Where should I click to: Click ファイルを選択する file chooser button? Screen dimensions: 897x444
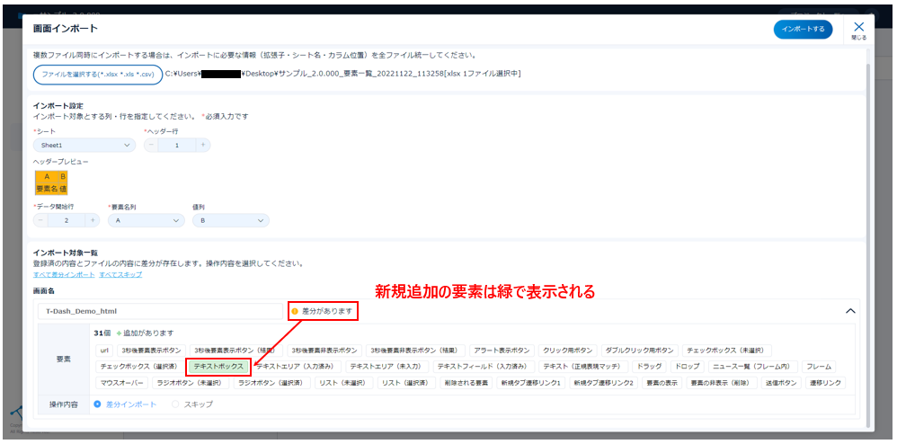point(97,74)
